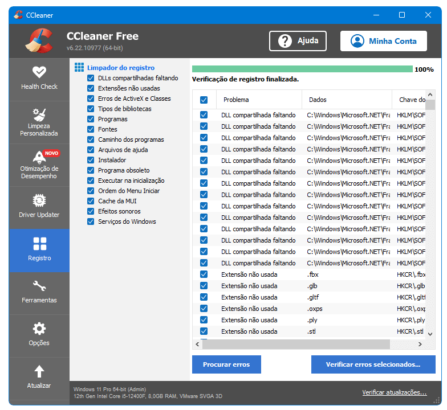This screenshot has width=447, height=410.
Task: Toggle Executar na inicialização checkbox
Action: pos(91,181)
